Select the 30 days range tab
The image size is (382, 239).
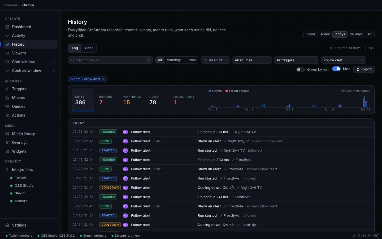click(x=356, y=34)
